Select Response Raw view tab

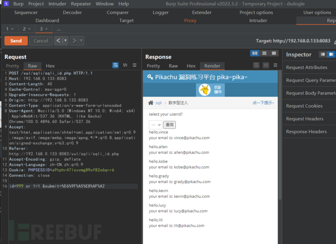[x=173, y=66]
